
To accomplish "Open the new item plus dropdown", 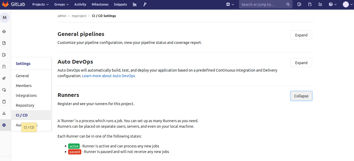I will (x=230, y=4).
